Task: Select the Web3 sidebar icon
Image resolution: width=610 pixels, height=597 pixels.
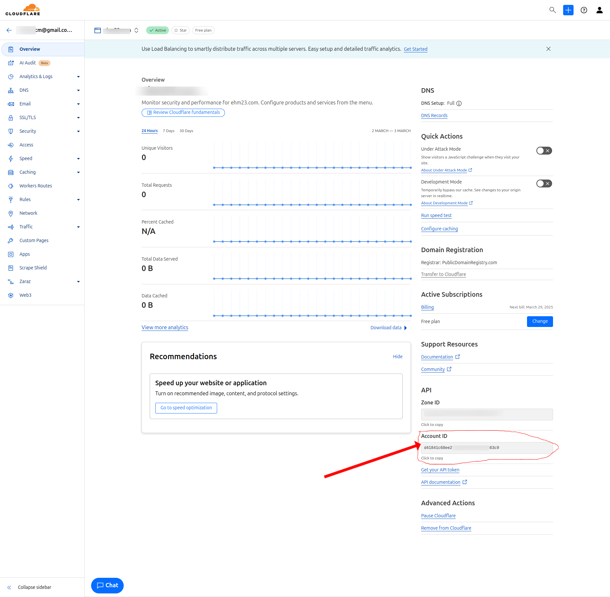Action: click(11, 295)
